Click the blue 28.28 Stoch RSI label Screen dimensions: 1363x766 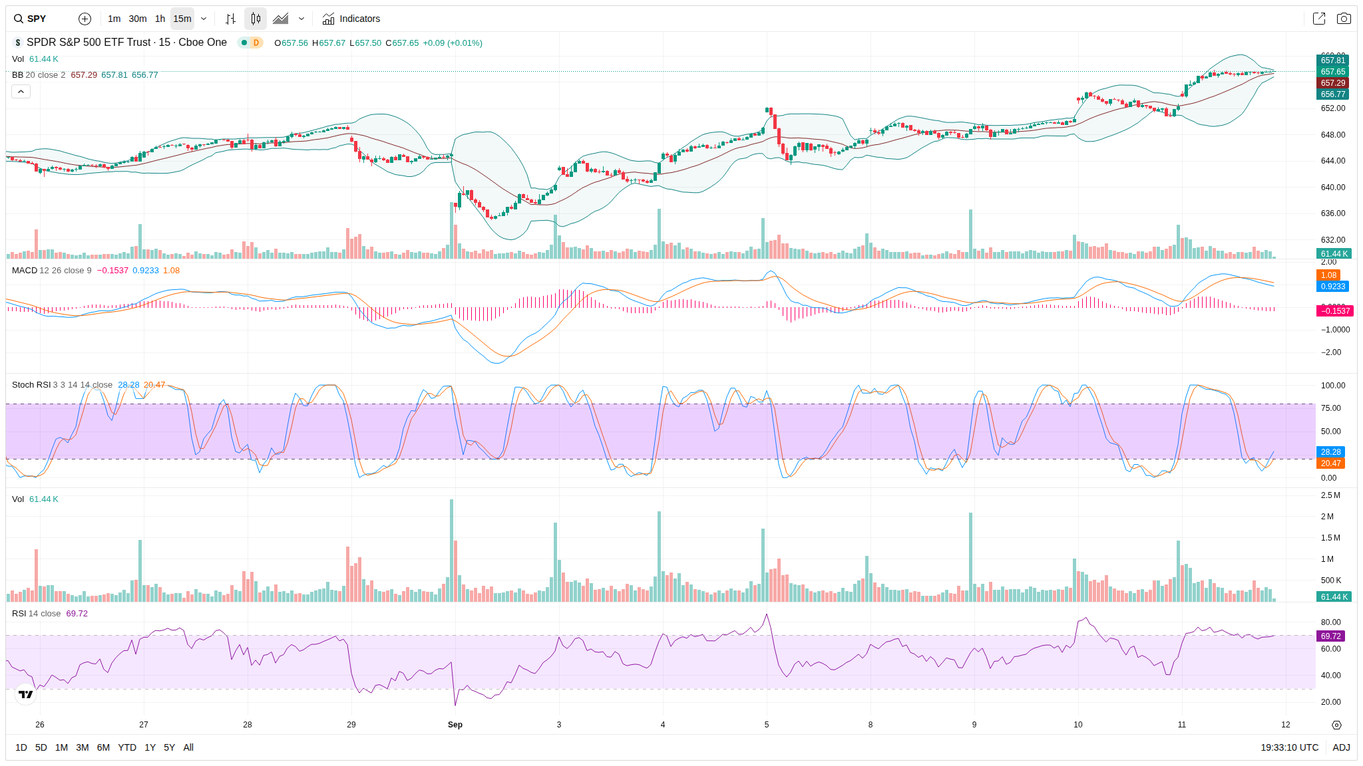[1330, 452]
